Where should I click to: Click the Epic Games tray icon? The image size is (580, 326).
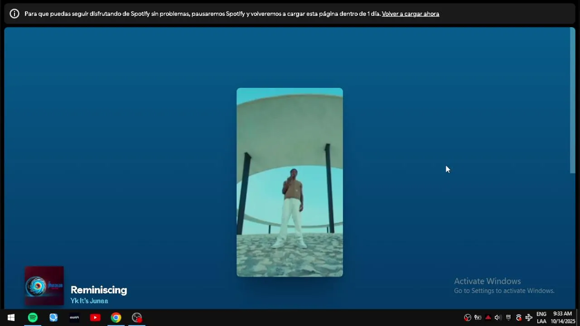click(x=508, y=317)
